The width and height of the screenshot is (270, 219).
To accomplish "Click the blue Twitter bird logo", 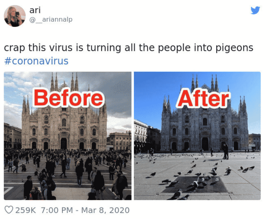I will coord(255,11).
